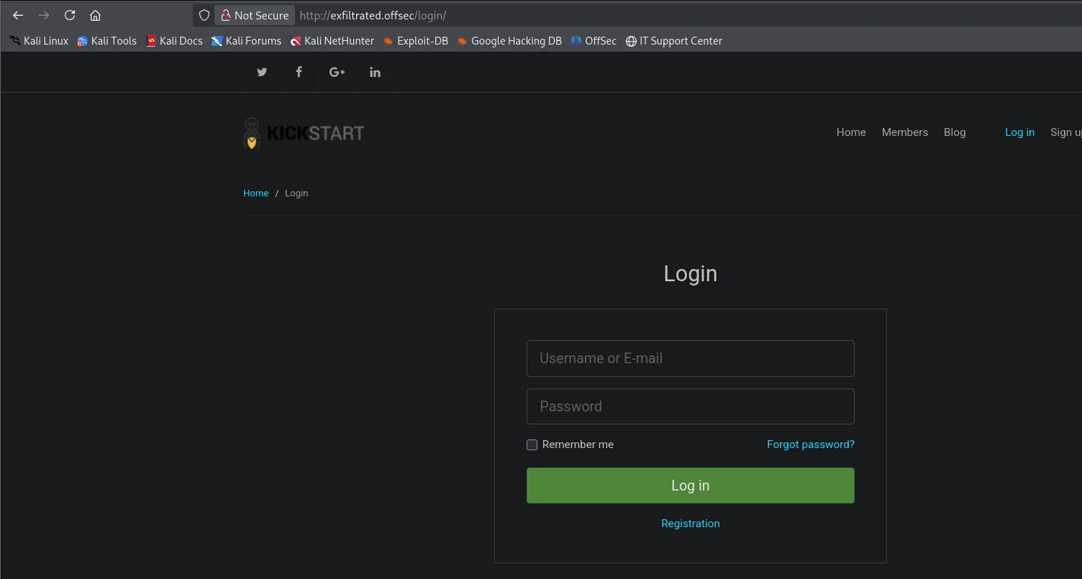Click the browser forward arrow
Screen dimensions: 1082x579
[x=44, y=15]
